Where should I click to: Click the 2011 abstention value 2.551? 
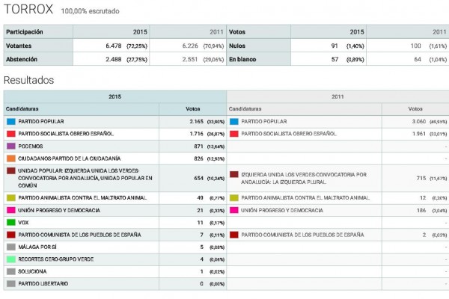pos(190,59)
